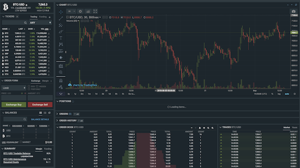
Task: Toggle chart fullscreen mode
Action: pyautogui.click(x=95, y=12)
